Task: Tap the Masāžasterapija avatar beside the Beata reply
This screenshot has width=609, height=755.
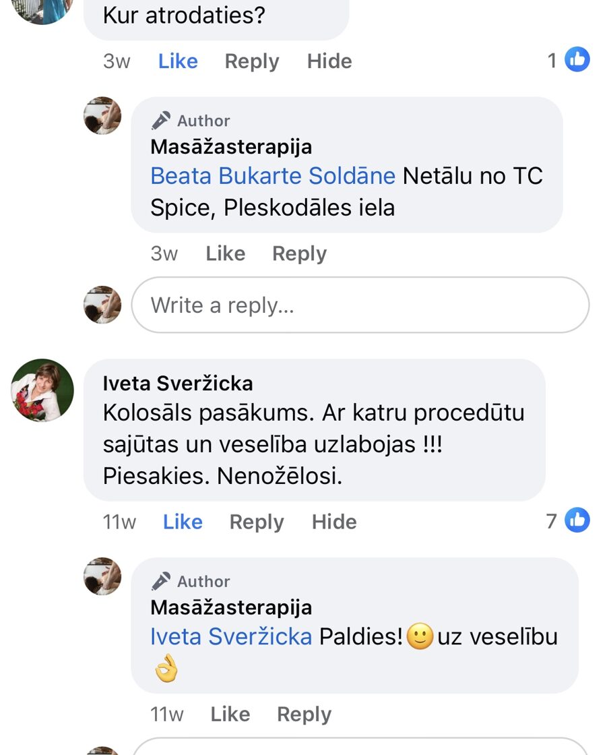Action: pos(102,115)
